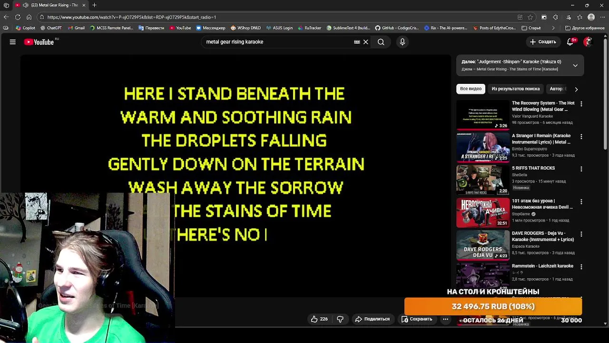Open browser tab actions menu icon
Screen dimensions: 609x343
click(x=6, y=5)
